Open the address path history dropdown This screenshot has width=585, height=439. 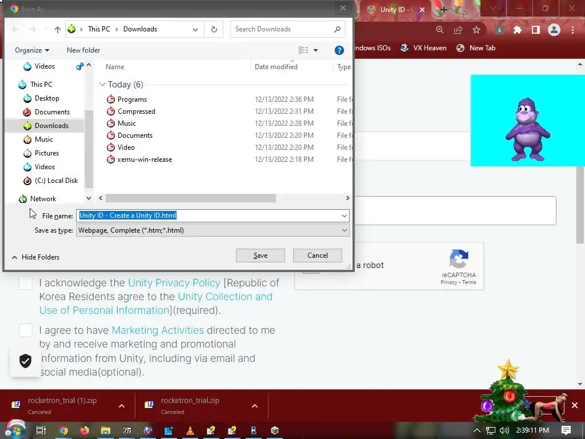click(x=195, y=30)
